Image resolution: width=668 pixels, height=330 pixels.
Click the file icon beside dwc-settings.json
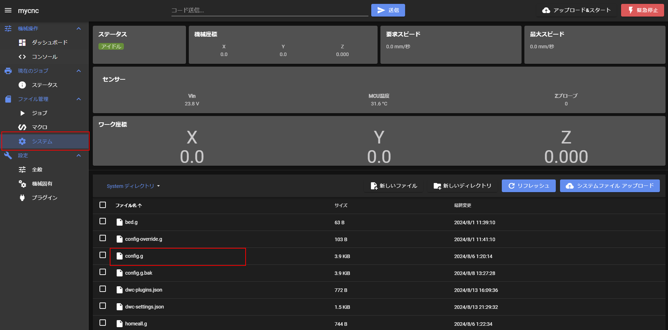120,307
